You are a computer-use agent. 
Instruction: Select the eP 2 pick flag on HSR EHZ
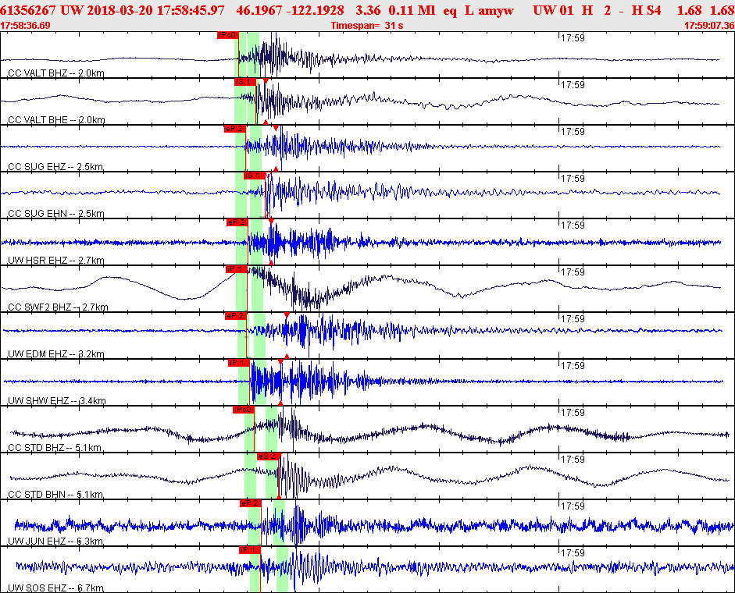(x=237, y=222)
